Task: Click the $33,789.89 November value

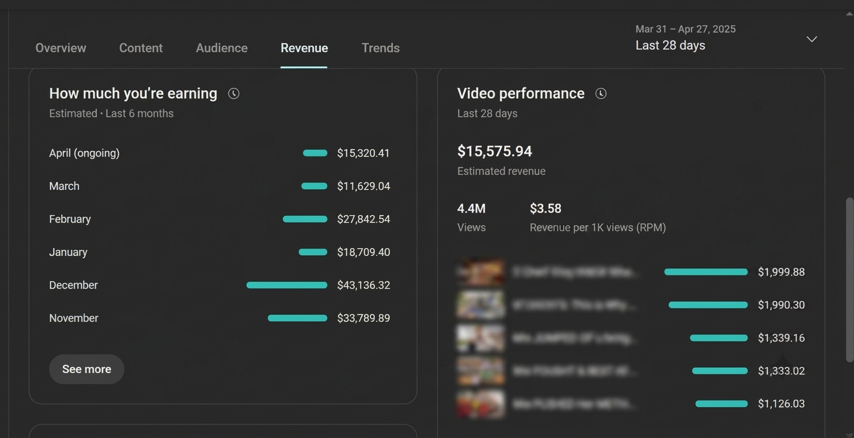Action: pyautogui.click(x=363, y=318)
